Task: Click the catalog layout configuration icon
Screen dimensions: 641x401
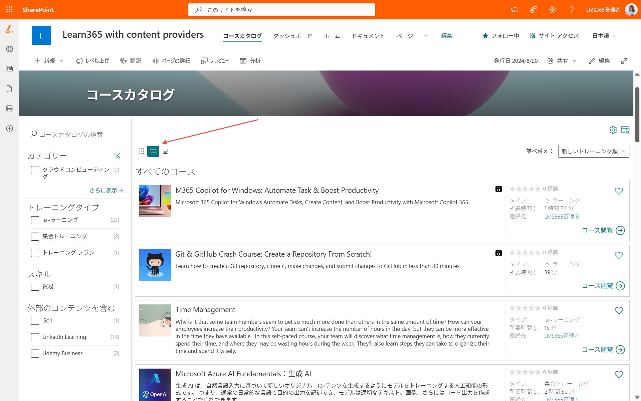Action: pyautogui.click(x=625, y=130)
